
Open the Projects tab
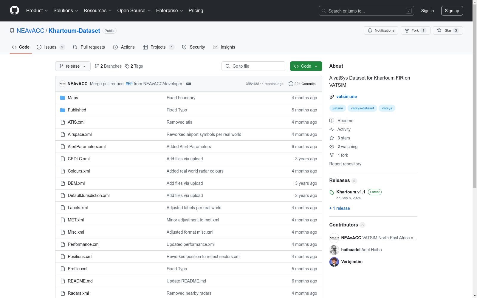(158, 47)
